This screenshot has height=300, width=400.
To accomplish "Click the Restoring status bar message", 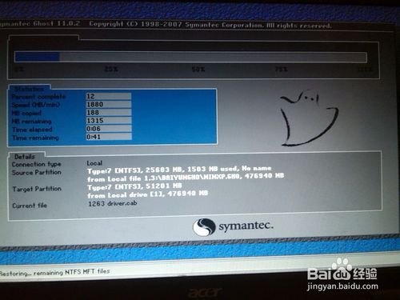I will [x=54, y=272].
